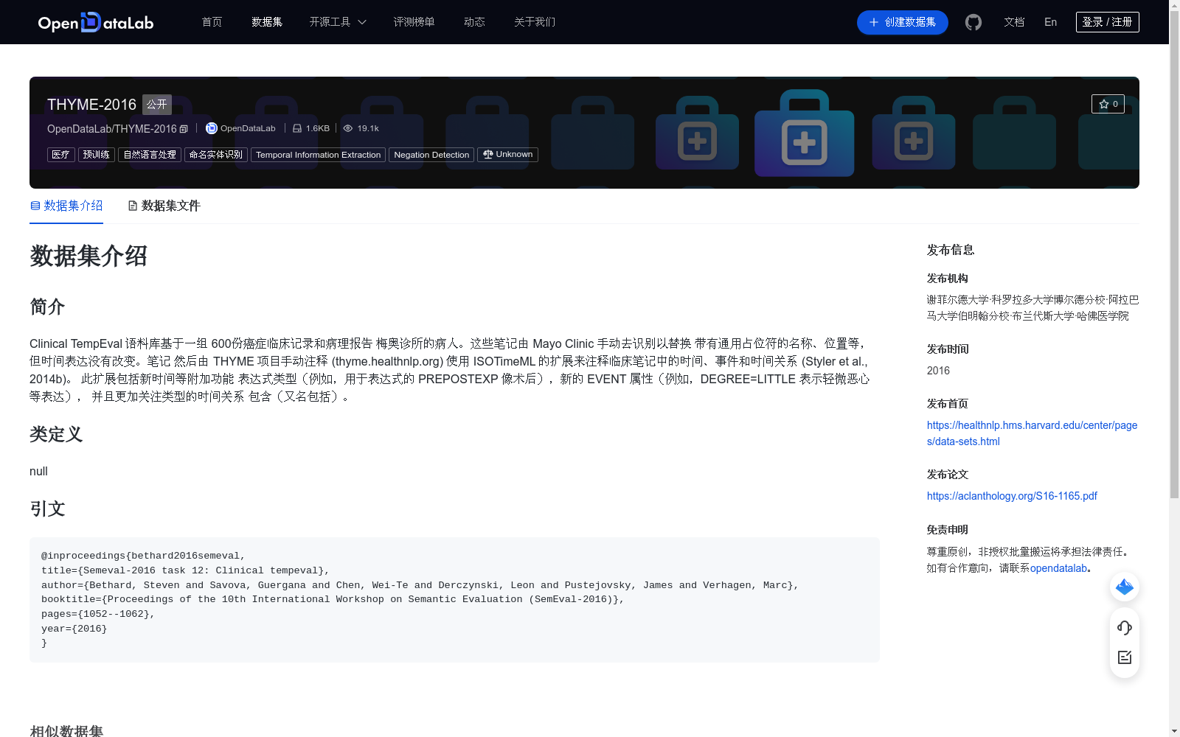This screenshot has height=737, width=1180.
Task: Click the Negation Detection tag
Action: (431, 155)
